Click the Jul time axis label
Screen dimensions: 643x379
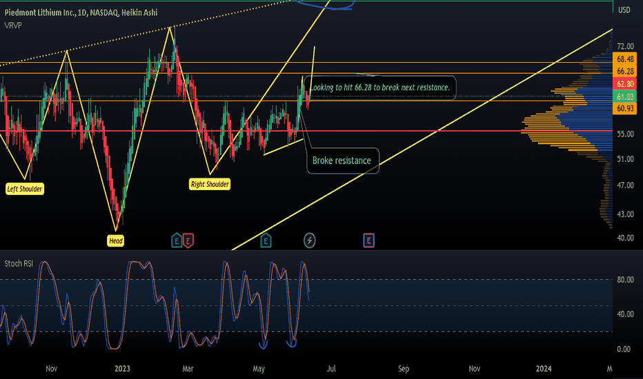tap(331, 369)
